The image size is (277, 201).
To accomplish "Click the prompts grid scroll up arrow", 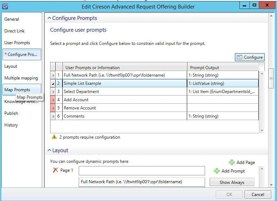I will 262,73.
